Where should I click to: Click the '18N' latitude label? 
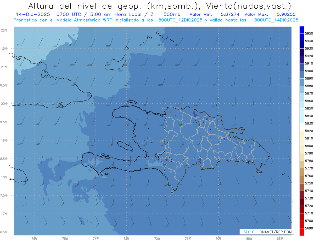(x=4, y=177)
